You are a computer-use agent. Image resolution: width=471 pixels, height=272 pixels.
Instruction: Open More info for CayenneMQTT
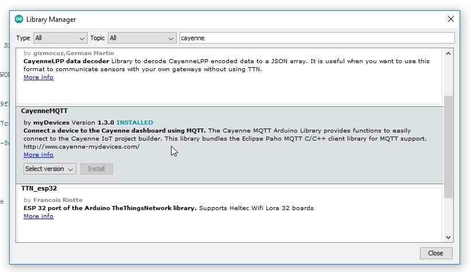(x=38, y=155)
